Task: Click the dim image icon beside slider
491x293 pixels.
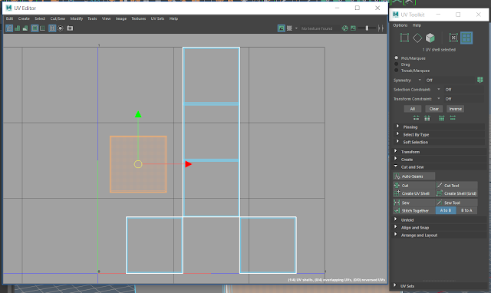Action: 353,28
